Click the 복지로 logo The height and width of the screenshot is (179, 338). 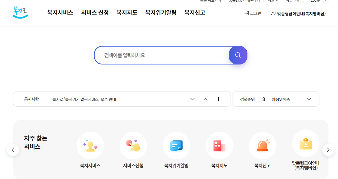(20, 12)
